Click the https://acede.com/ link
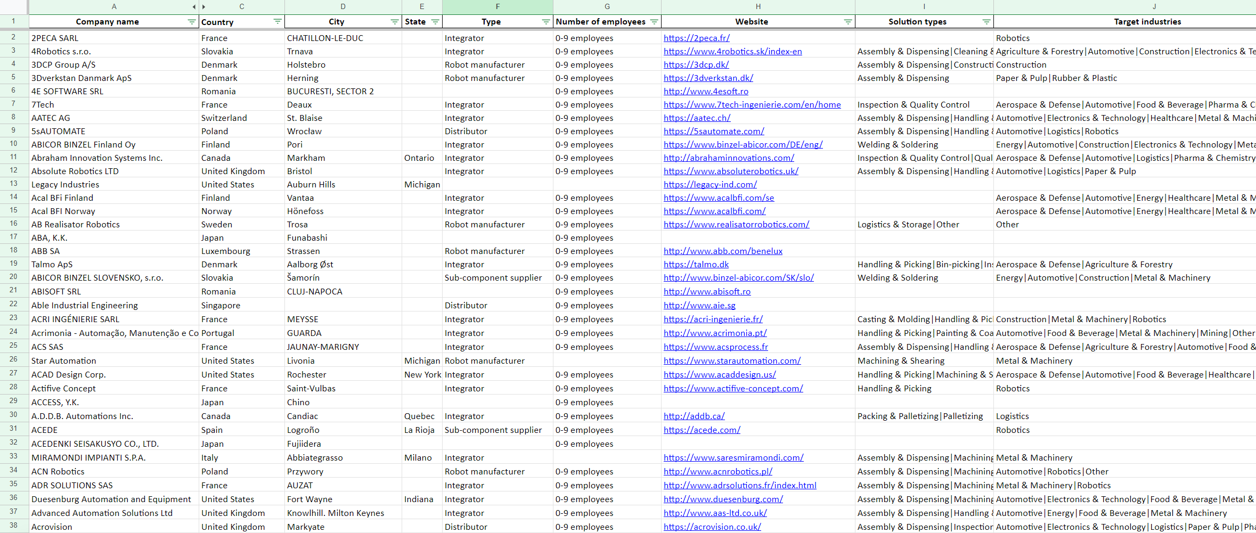The height and width of the screenshot is (533, 1256). (x=702, y=430)
